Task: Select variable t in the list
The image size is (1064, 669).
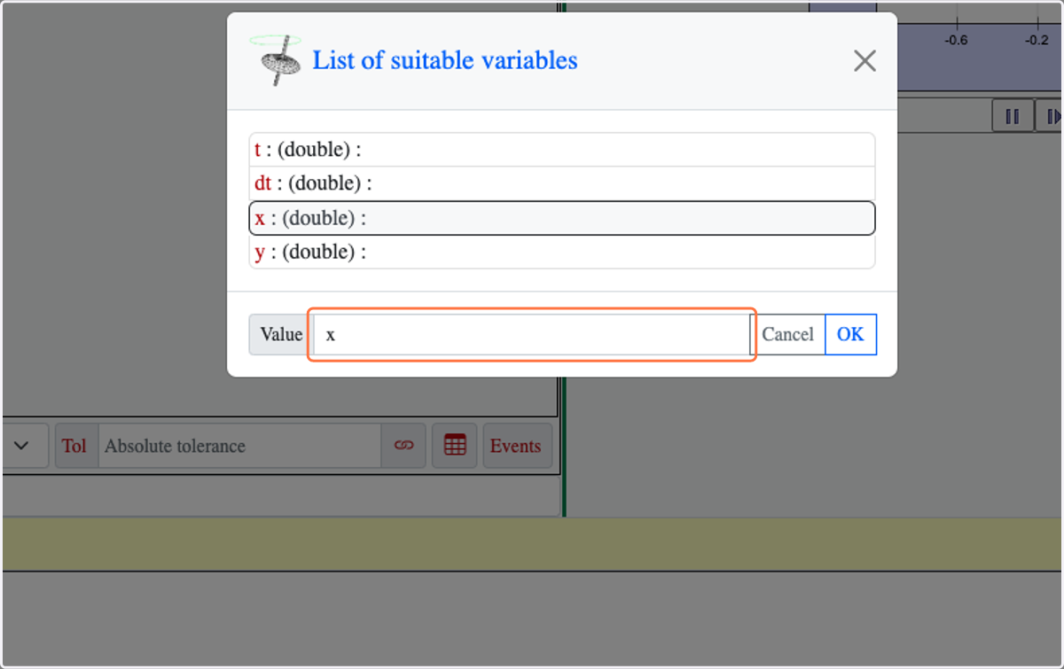Action: (x=562, y=150)
